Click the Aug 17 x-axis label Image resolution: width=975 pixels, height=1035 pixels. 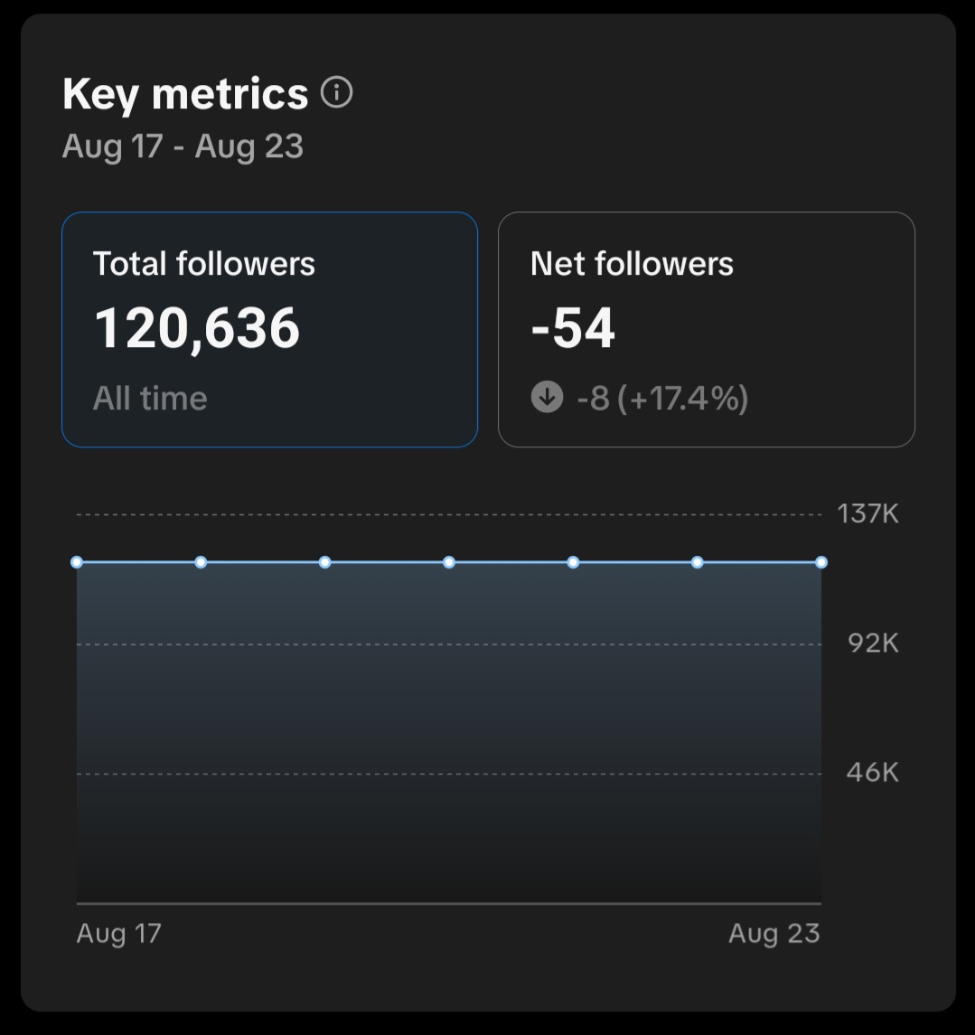tap(119, 933)
